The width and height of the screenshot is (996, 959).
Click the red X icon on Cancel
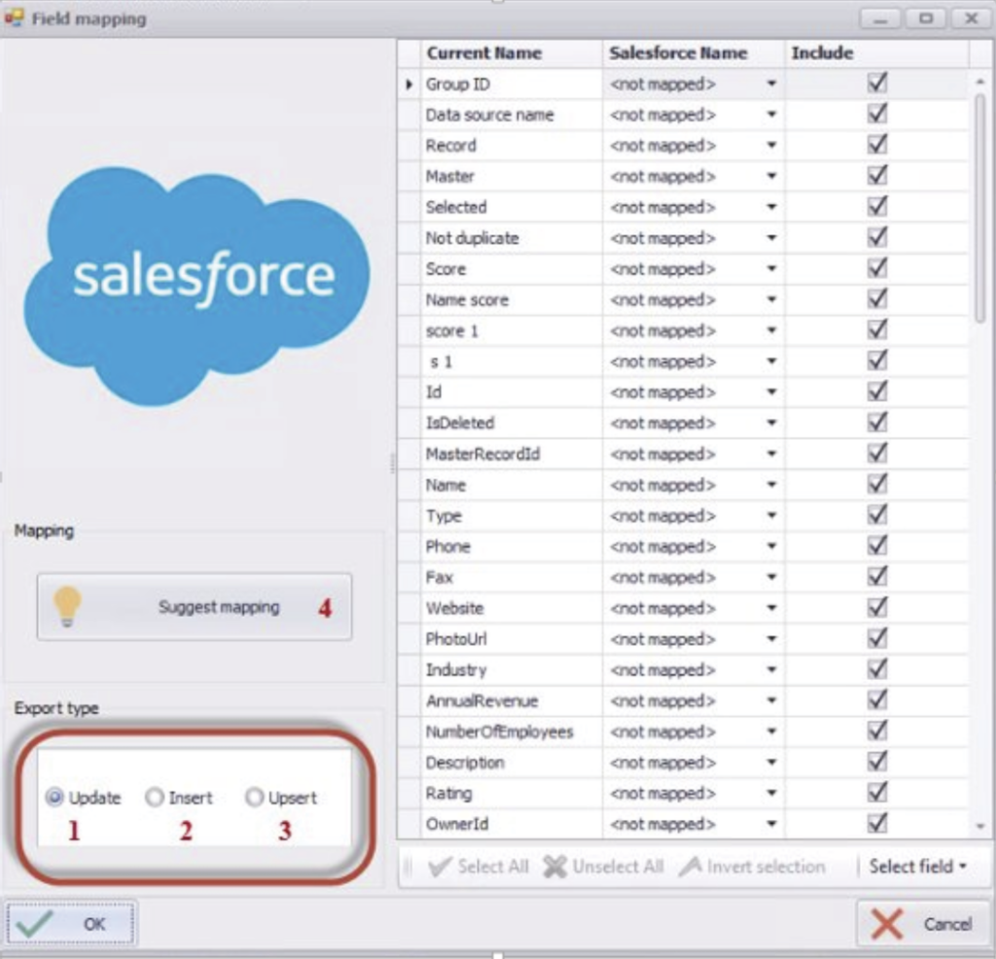887,923
